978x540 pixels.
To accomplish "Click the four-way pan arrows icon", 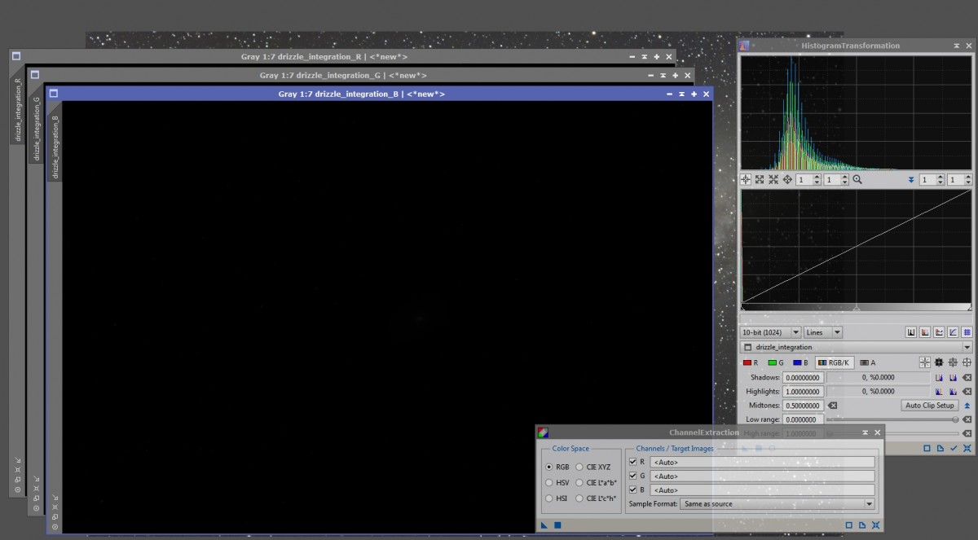I will click(x=787, y=179).
